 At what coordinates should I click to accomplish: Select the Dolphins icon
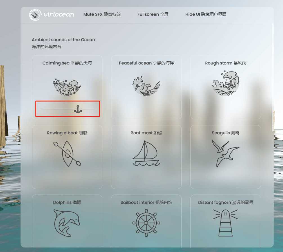pos(67,223)
